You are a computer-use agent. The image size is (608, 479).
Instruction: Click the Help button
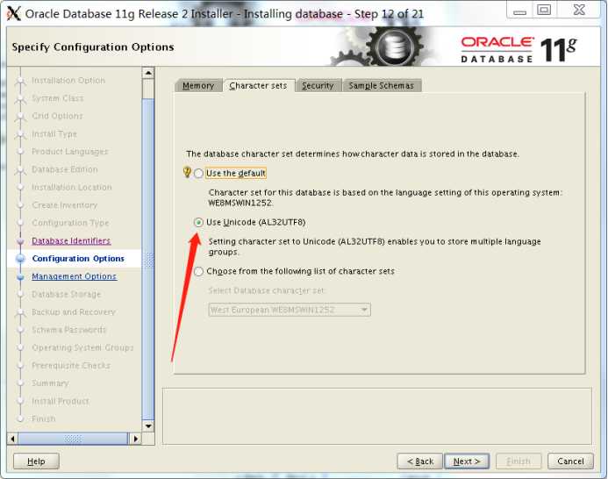click(x=36, y=461)
